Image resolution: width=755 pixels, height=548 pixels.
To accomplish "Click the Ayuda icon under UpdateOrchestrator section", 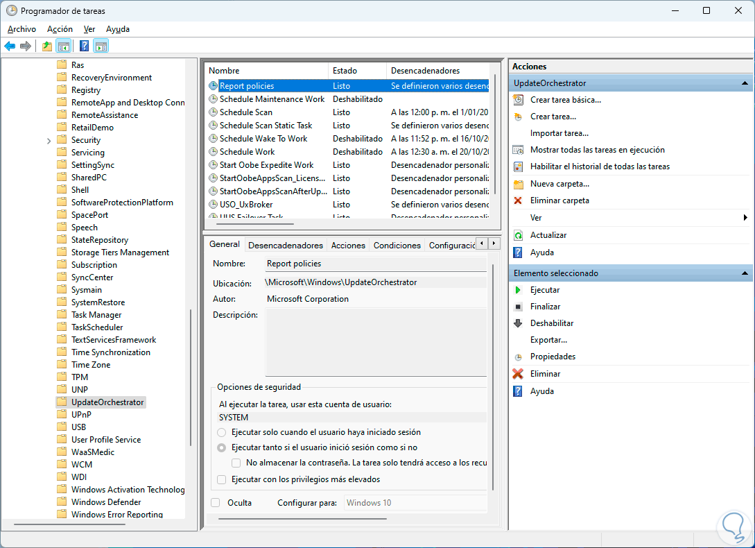I will tap(518, 252).
